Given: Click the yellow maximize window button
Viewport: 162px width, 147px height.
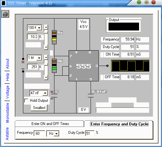Looking at the screenshot, I should tap(146, 2).
